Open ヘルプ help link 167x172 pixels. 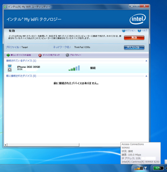coord(144,31)
